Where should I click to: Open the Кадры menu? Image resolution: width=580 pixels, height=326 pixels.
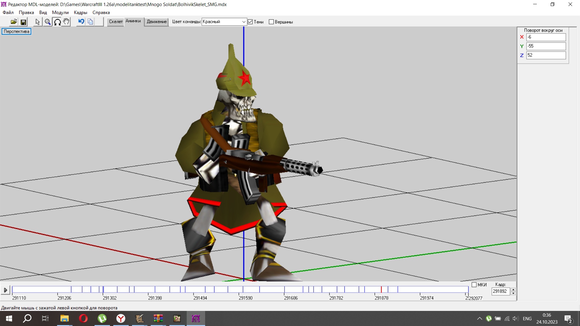[x=80, y=12]
